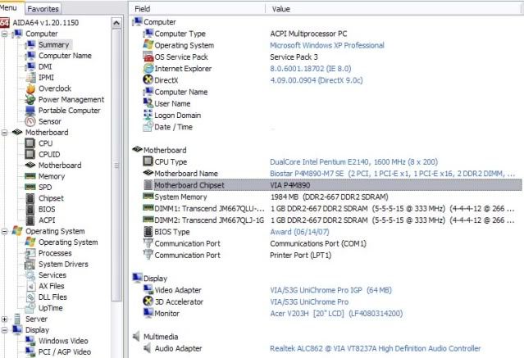Expand the Server tree node
Screen dimensions: 524x358
pos(4,319)
